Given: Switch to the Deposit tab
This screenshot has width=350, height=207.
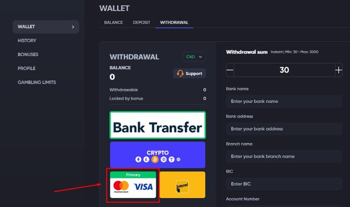Looking at the screenshot, I should point(141,22).
